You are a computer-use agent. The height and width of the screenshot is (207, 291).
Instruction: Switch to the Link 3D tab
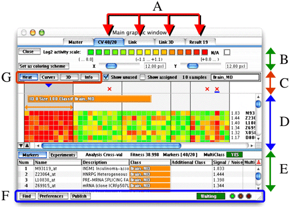166,42
